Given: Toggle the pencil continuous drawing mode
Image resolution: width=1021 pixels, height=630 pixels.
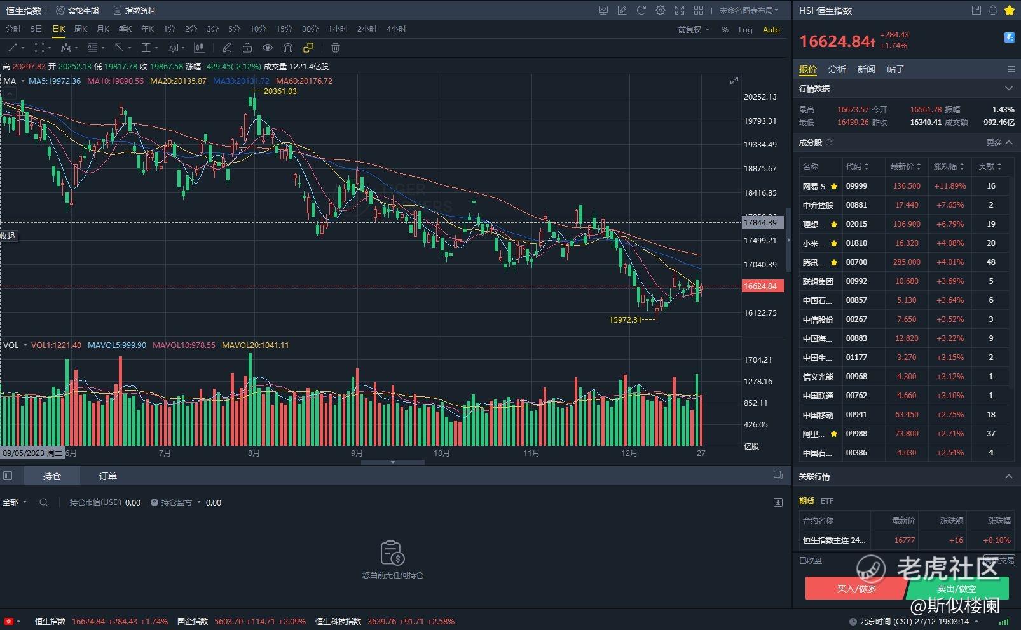Looking at the screenshot, I should click(226, 48).
